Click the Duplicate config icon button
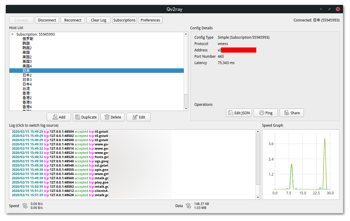The width and height of the screenshot is (350, 221). click(86, 117)
